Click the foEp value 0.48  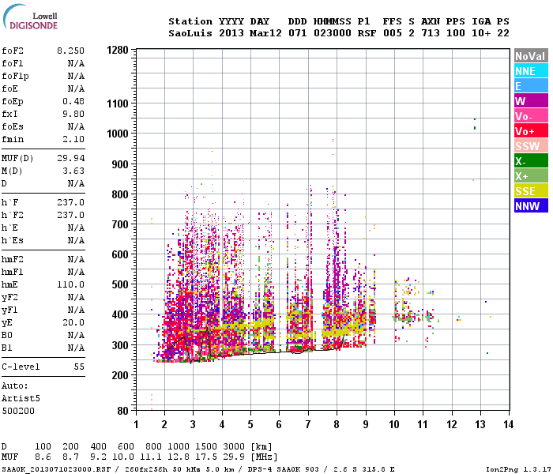click(x=73, y=101)
